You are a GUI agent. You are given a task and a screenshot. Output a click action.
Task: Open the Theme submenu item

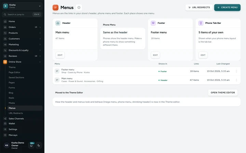click(x=25, y=67)
